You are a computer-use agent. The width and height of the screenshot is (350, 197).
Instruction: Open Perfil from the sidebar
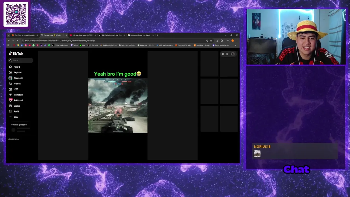(14, 111)
